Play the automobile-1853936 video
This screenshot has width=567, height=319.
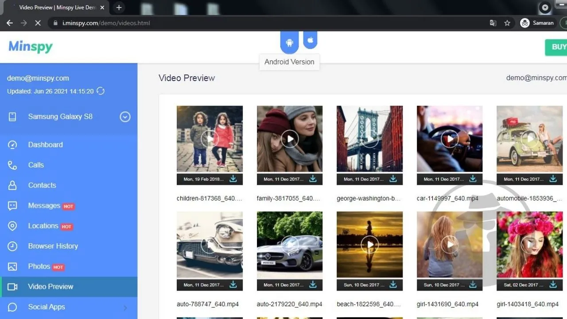click(530, 139)
